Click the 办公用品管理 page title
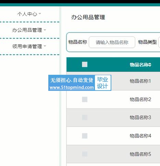 (88, 17)
